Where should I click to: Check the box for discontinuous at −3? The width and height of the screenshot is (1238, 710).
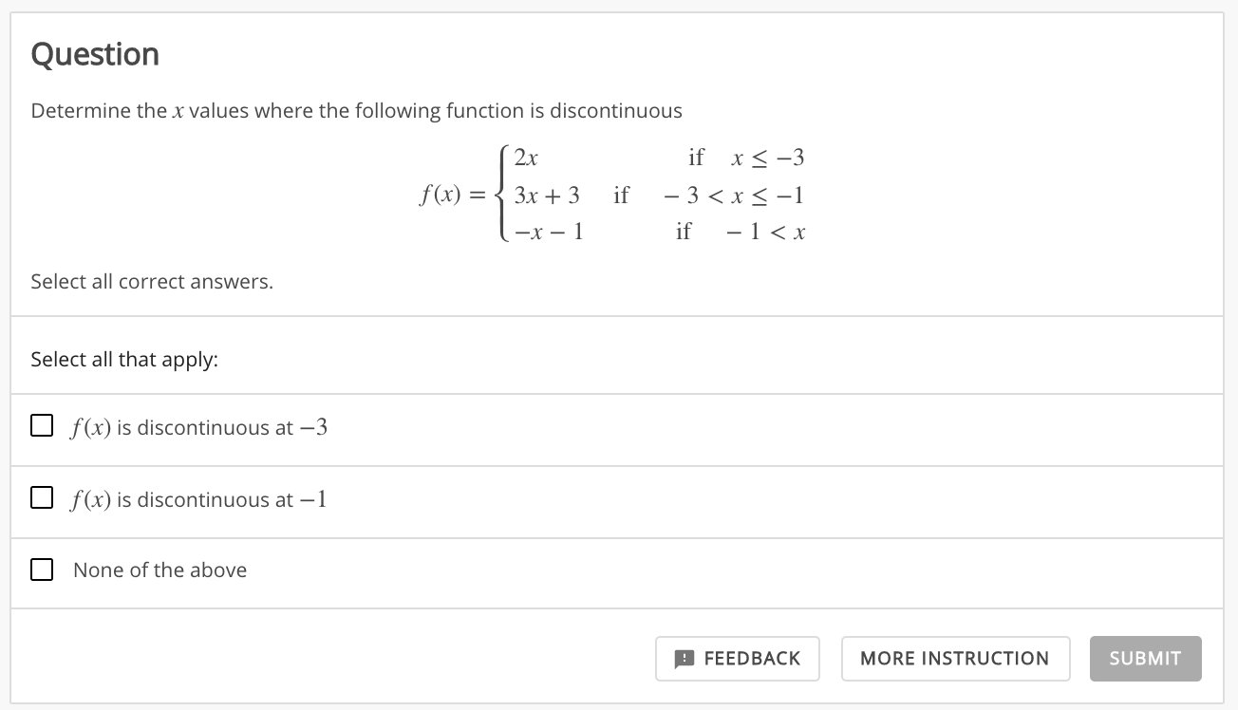point(41,425)
